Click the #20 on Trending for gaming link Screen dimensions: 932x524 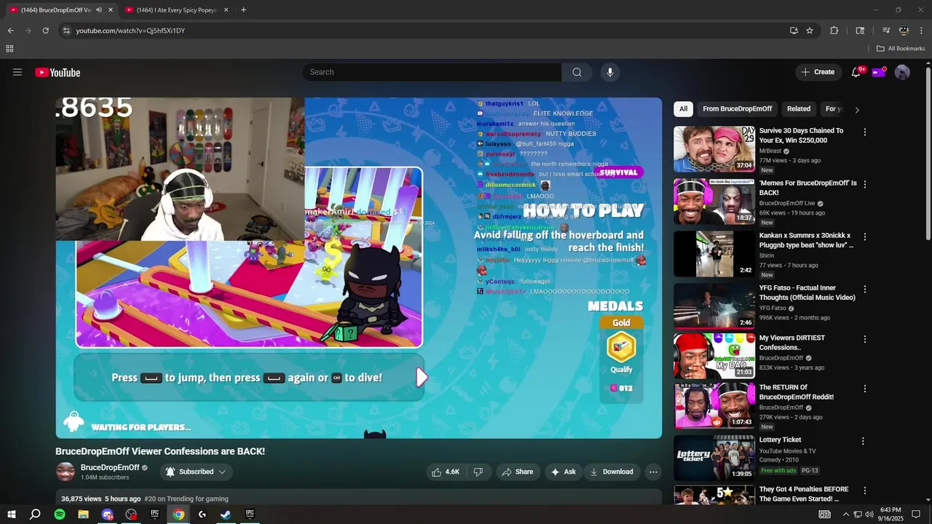[x=186, y=499]
